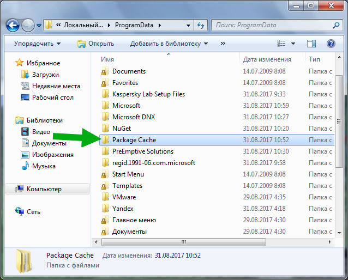
Task: Go back with the blue Back arrow
Action: pyautogui.click(x=13, y=25)
